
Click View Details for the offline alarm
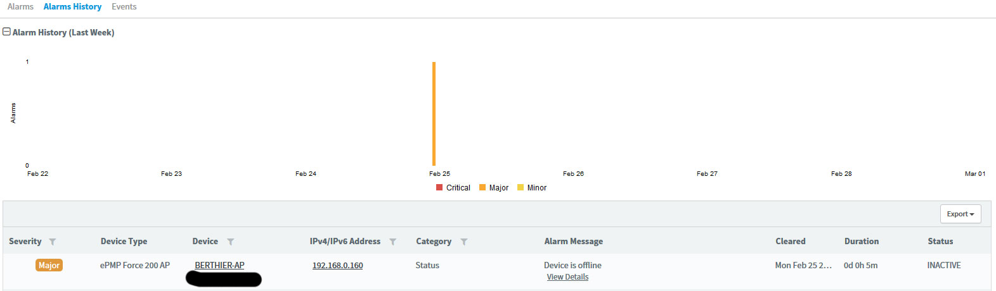coord(567,276)
